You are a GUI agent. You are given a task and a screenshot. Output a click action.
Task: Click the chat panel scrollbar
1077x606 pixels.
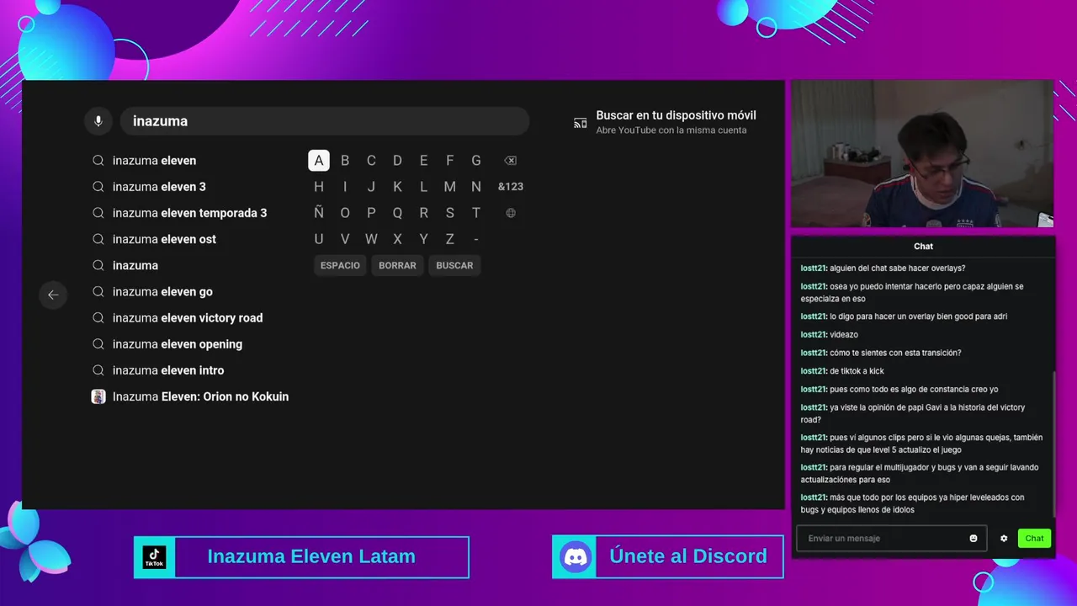pos(1053,444)
